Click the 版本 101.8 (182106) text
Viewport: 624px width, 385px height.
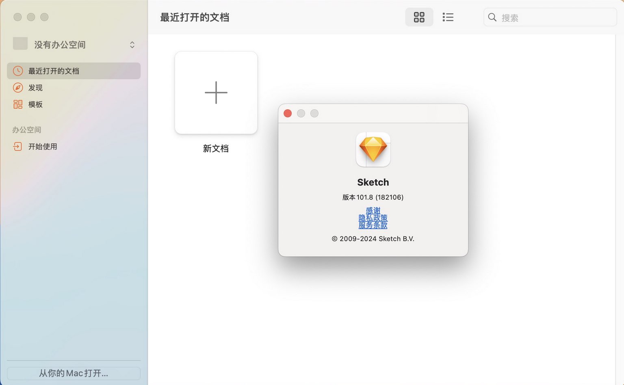tap(373, 197)
